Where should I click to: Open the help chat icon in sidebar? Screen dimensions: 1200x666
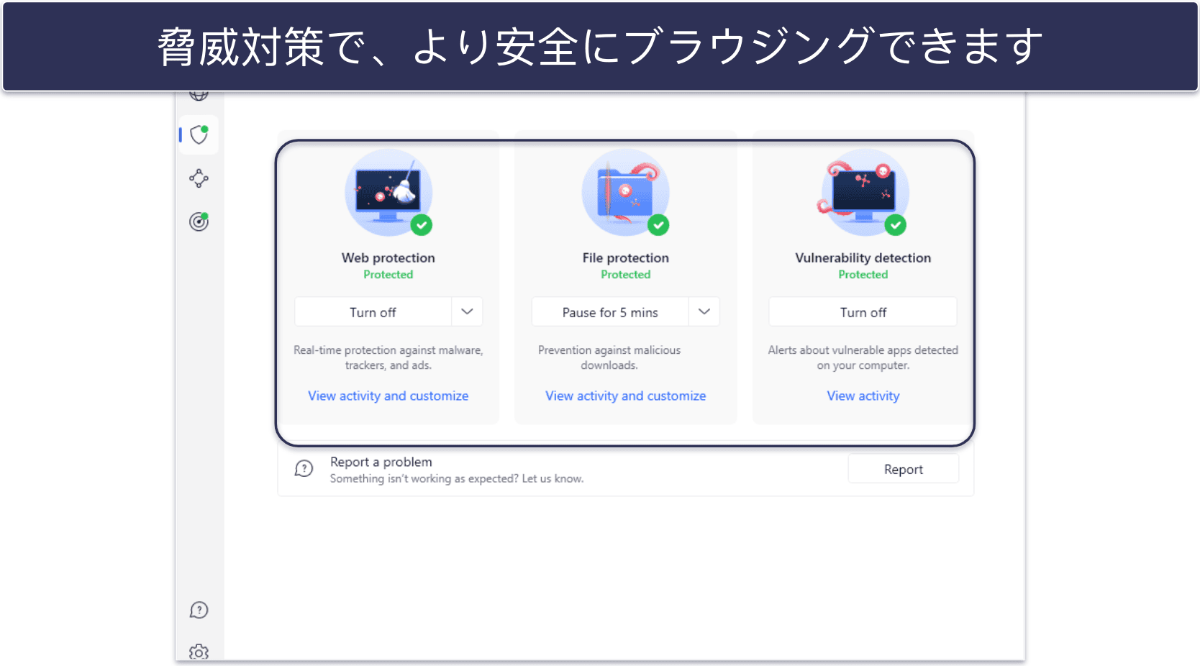click(x=199, y=610)
